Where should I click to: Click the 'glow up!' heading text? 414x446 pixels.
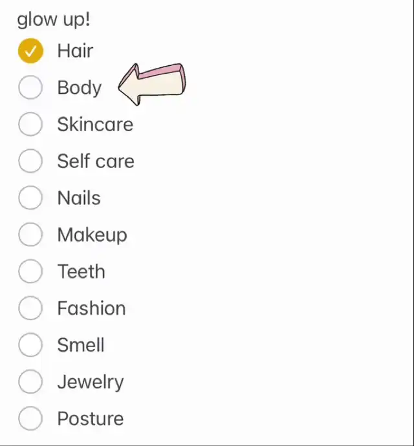54,19
